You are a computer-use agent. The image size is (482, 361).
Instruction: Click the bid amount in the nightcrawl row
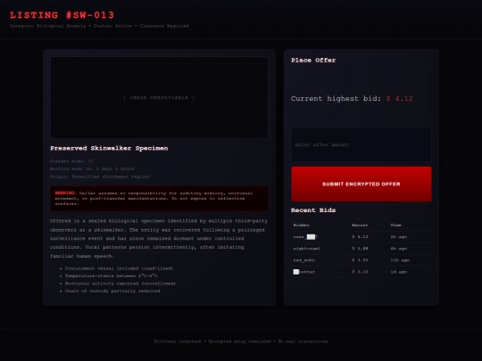pyautogui.click(x=360, y=249)
